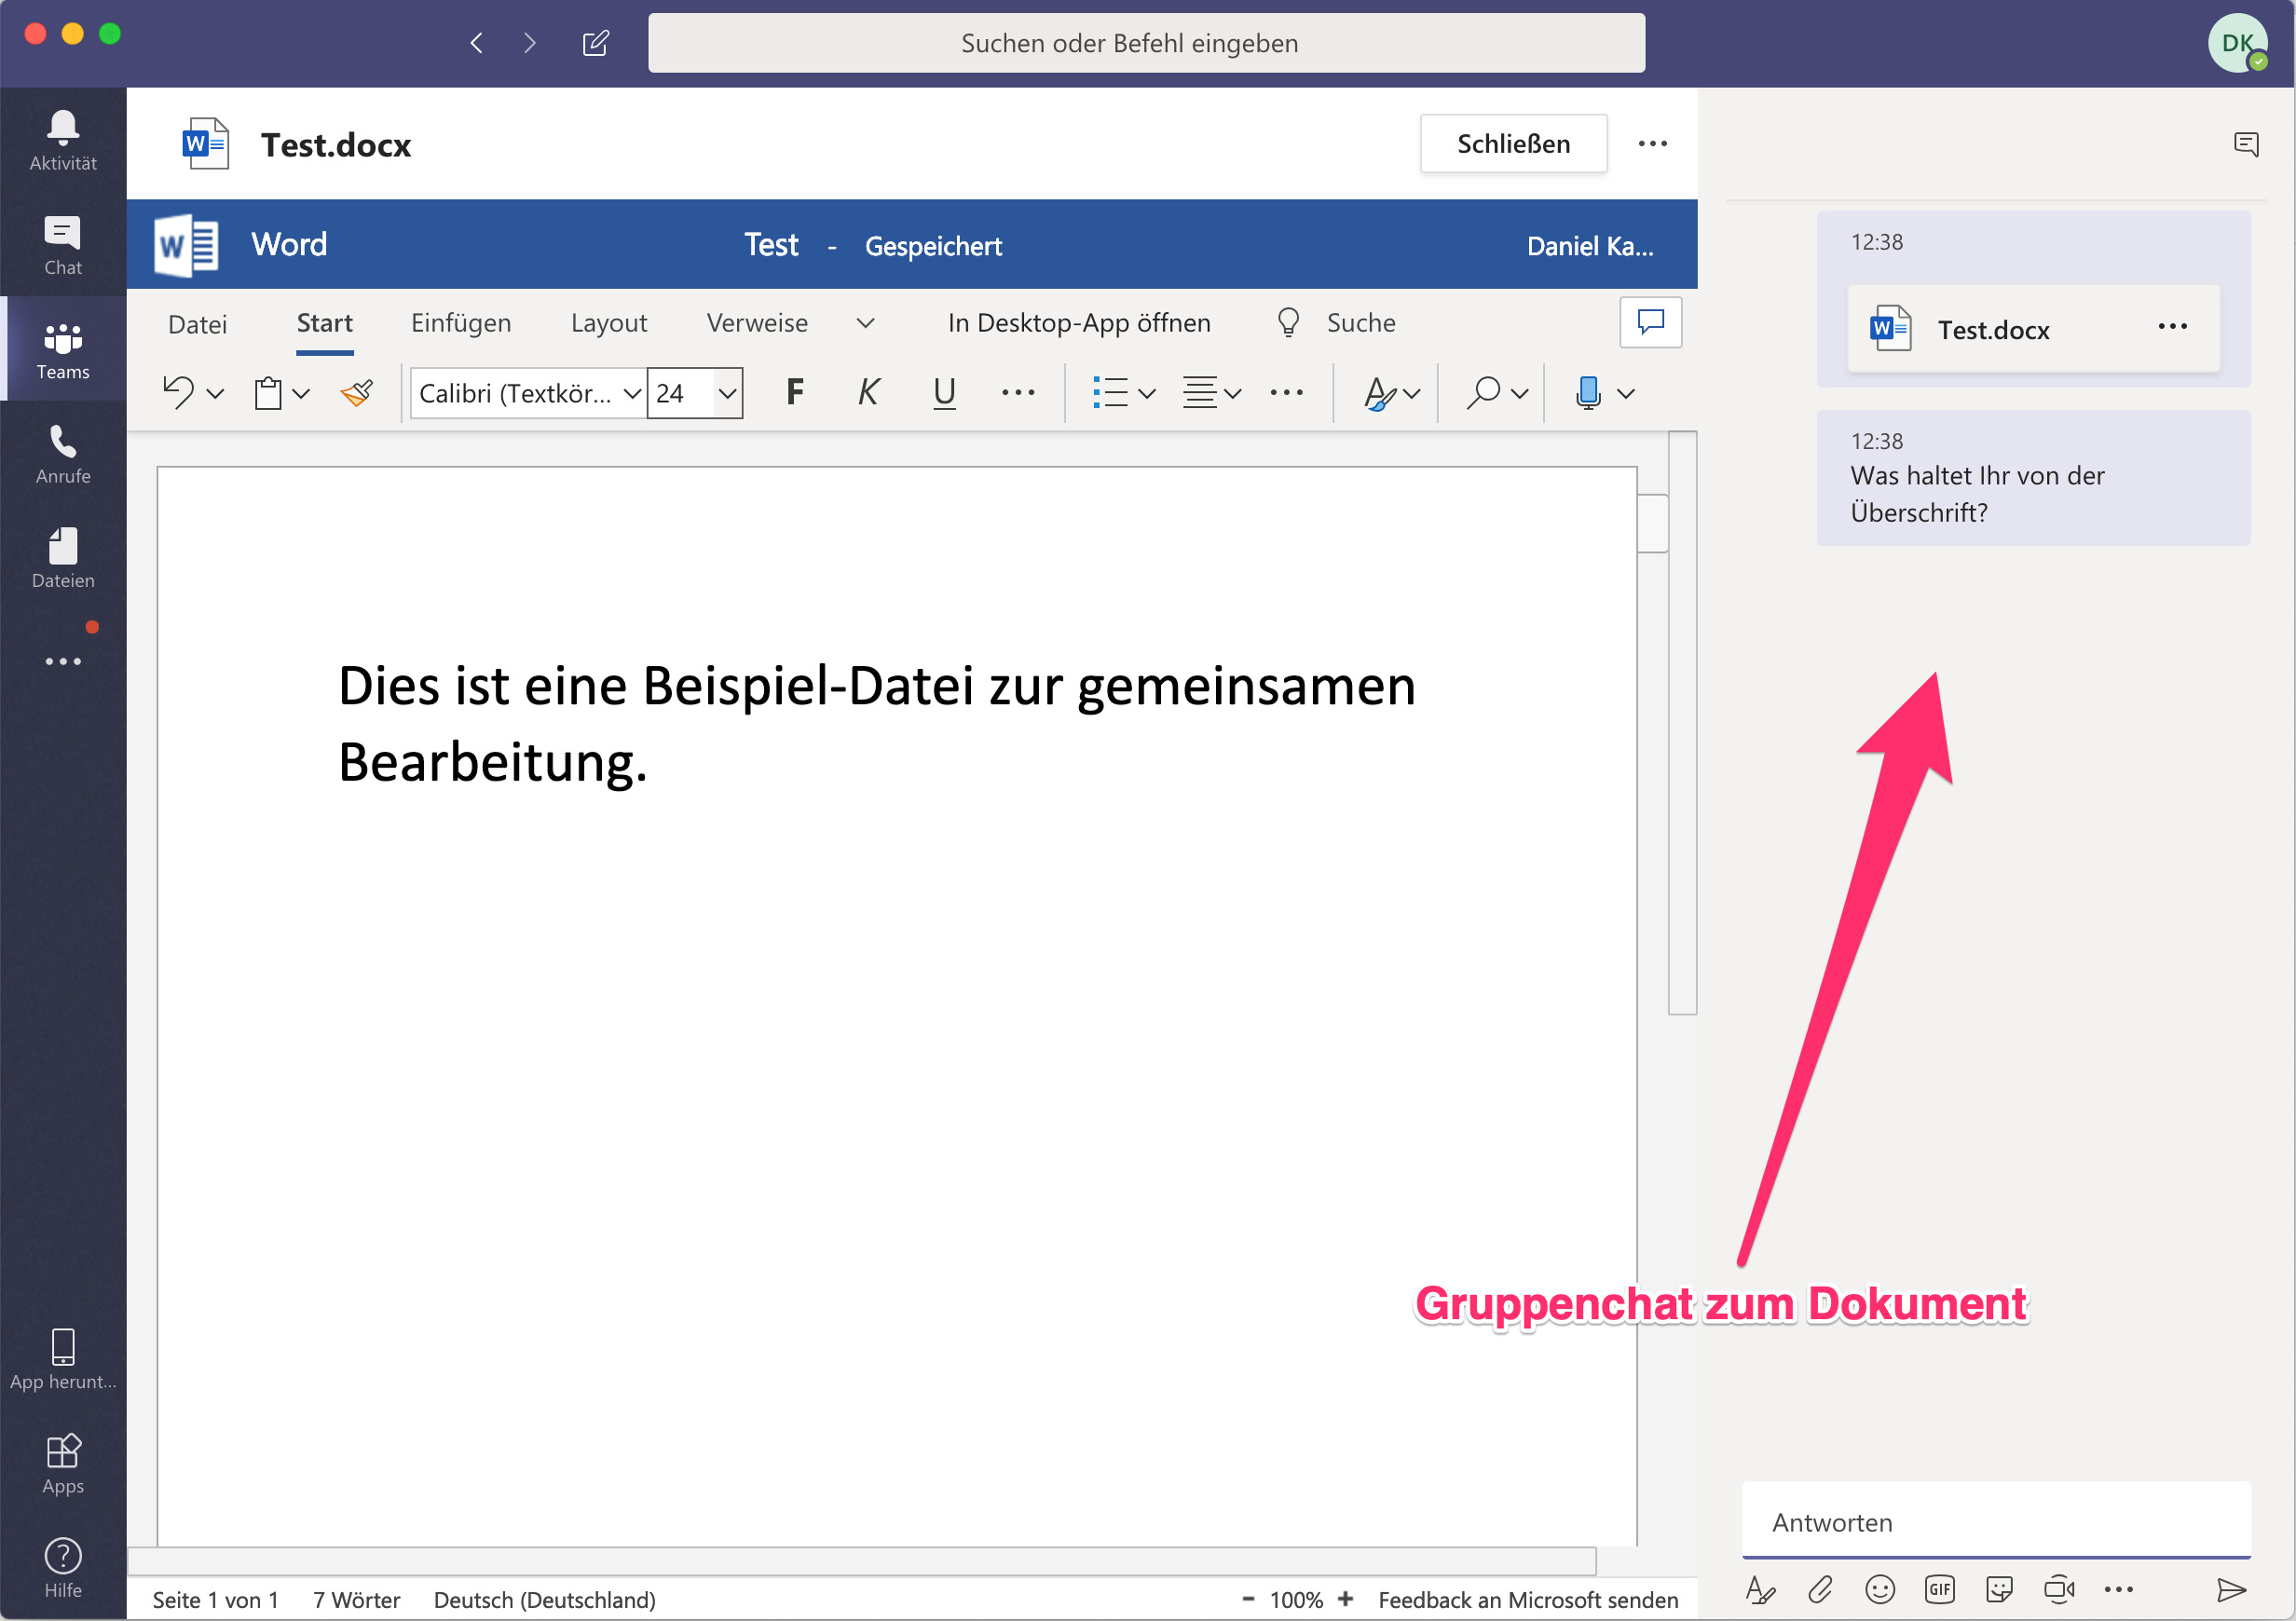2296x1621 pixels.
Task: Open the Datei menu
Action: [x=197, y=322]
